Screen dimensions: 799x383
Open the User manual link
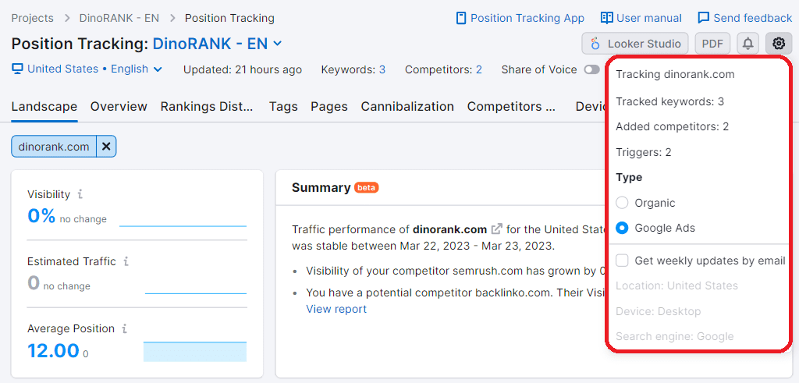[641, 19]
